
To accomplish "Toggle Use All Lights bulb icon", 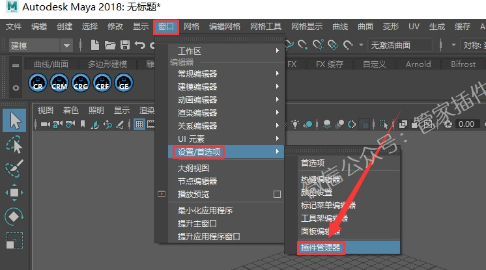I will pyautogui.click(x=295, y=124).
